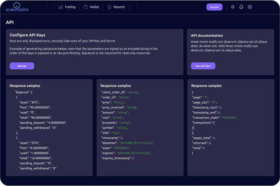Image resolution: width=280 pixels, height=186 pixels.
Task: Open the Reports menu label
Action: (x=119, y=7)
